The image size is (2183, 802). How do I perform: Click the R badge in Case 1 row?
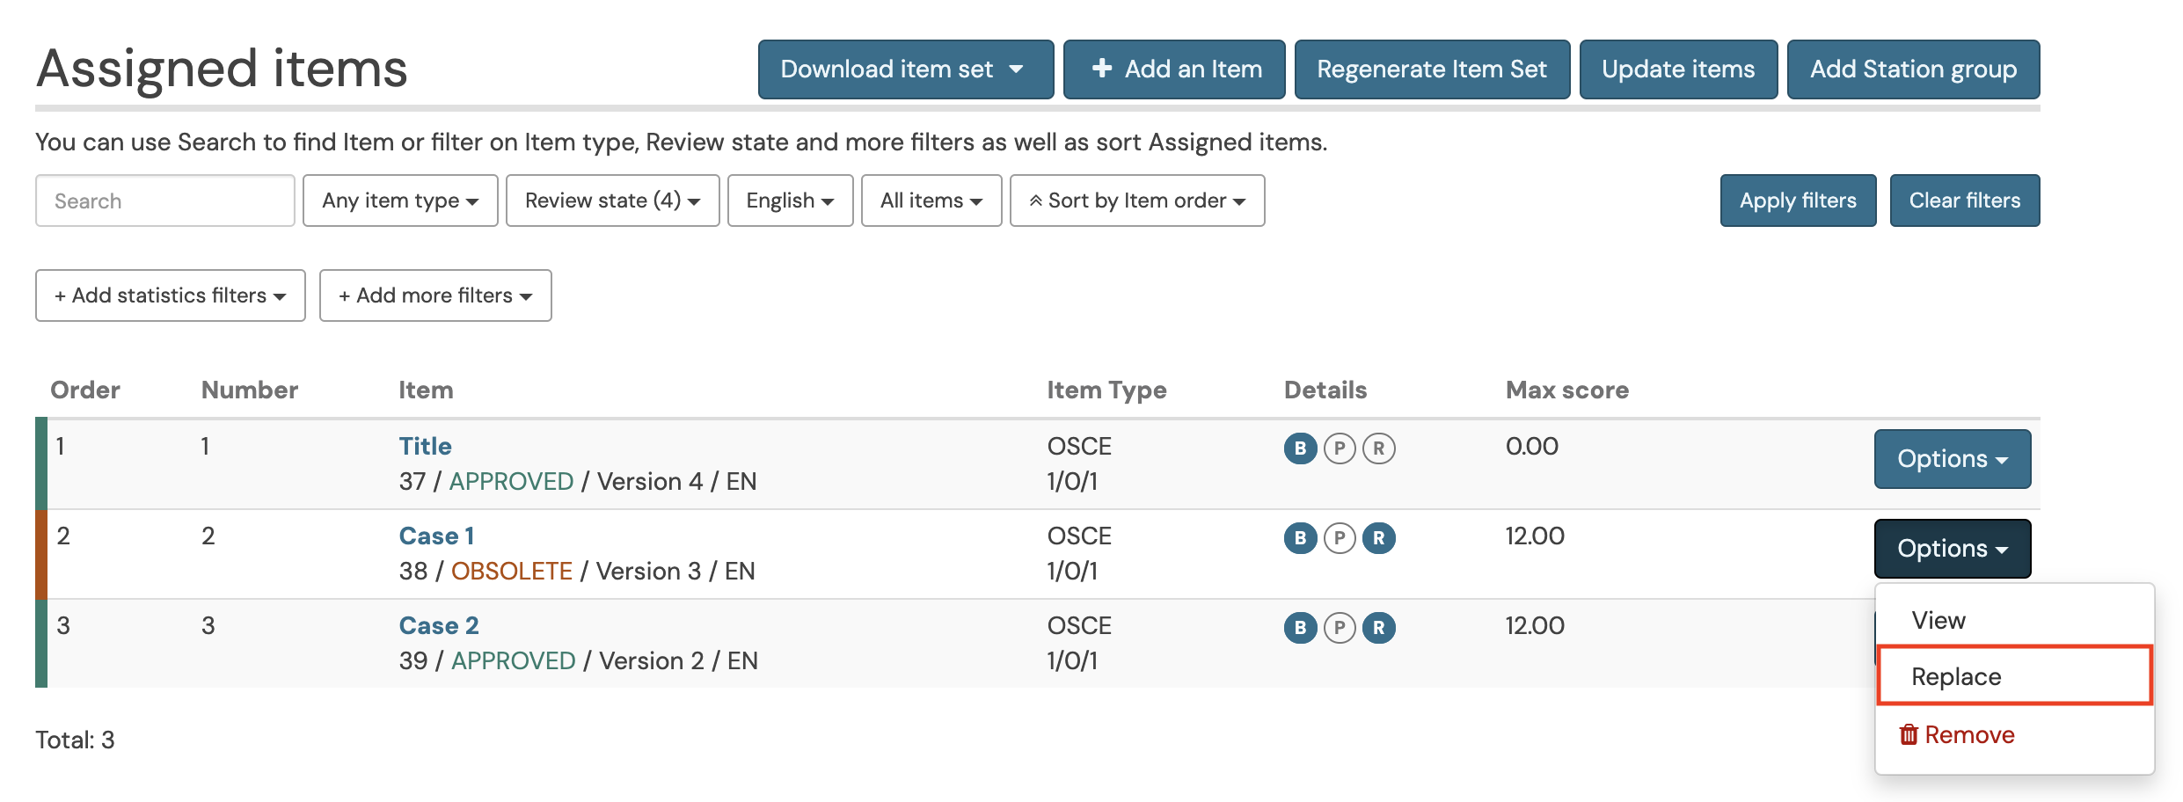[x=1379, y=538]
